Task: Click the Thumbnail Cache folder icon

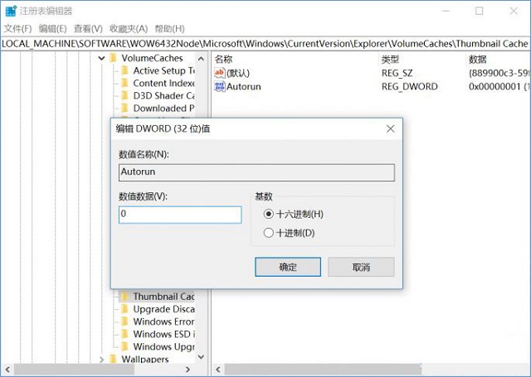Action: point(125,297)
